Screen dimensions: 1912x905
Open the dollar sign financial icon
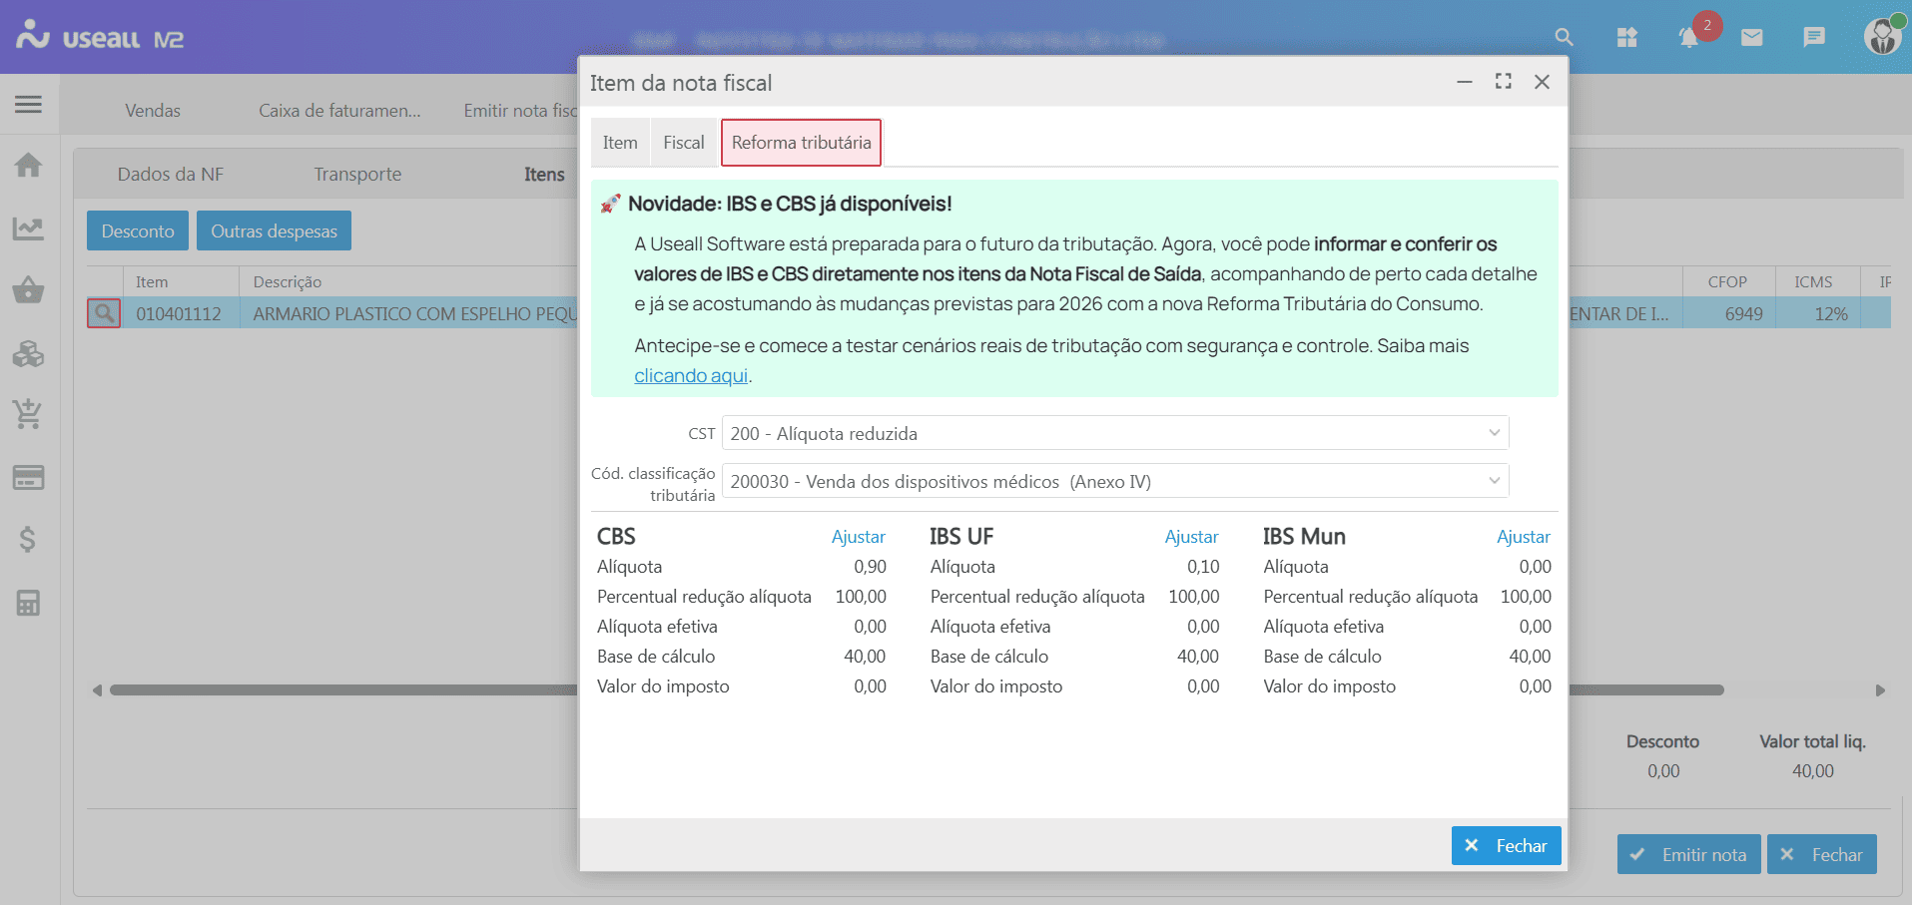28,540
